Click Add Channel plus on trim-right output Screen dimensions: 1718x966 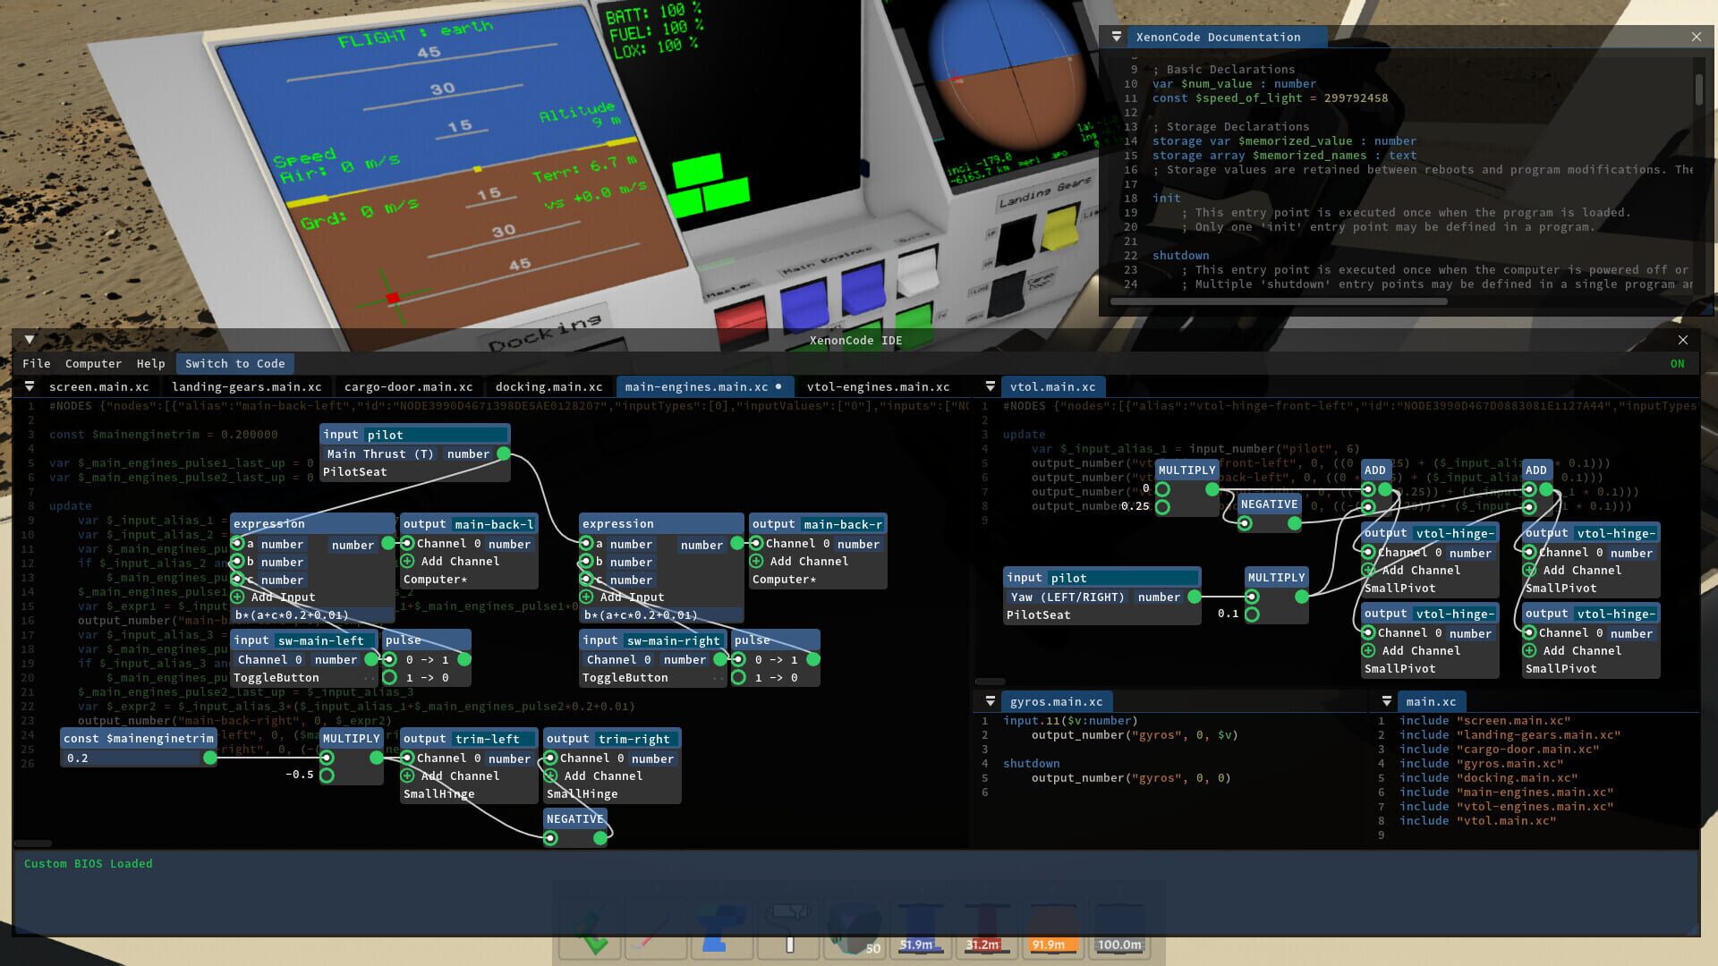coord(550,776)
